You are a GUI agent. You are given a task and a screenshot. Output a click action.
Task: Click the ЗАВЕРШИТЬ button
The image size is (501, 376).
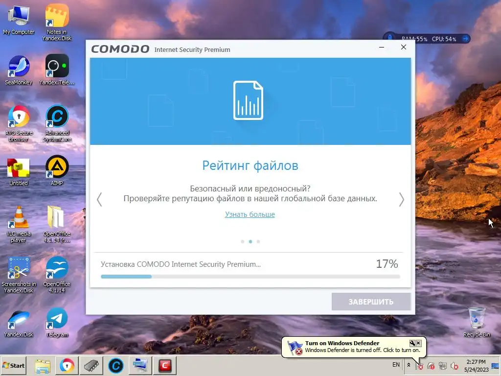point(371,302)
